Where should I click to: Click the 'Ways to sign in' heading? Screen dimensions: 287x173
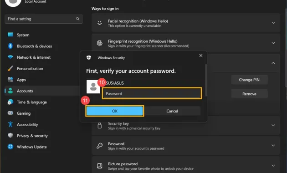[105, 9]
